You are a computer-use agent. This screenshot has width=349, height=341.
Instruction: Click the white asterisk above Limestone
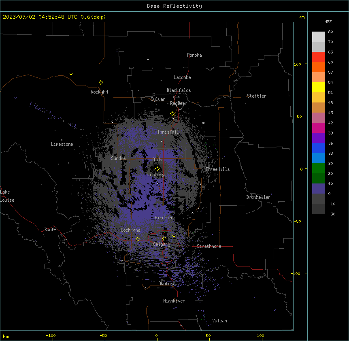pyautogui.click(x=62, y=140)
